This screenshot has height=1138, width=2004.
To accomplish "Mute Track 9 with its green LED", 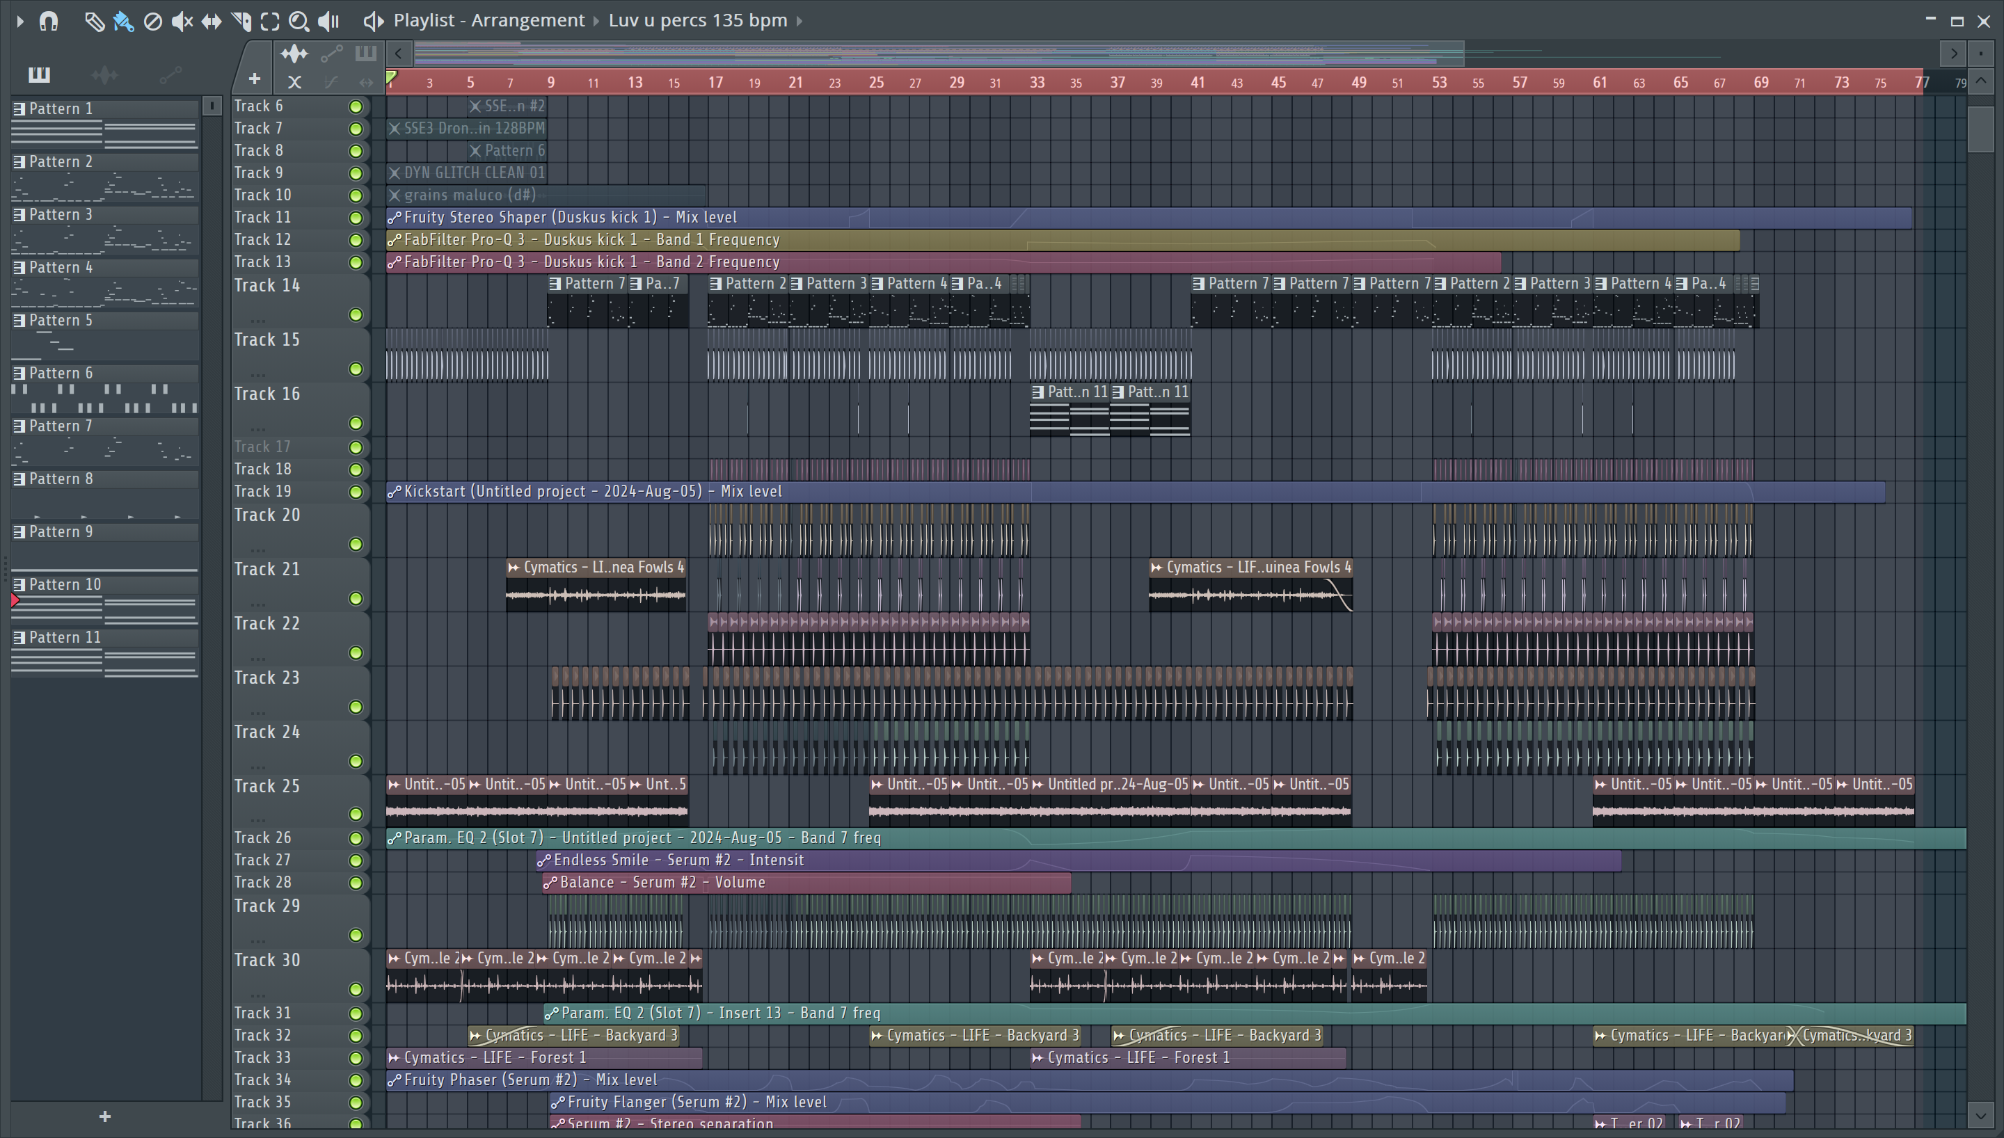I will point(356,173).
